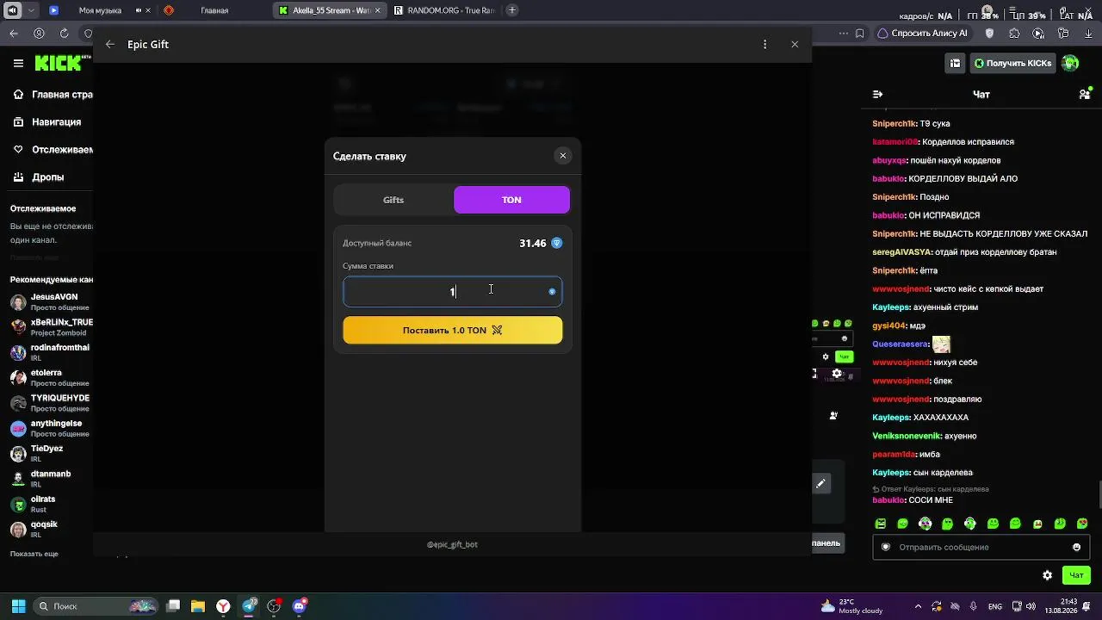The image size is (1102, 620).
Task: Open Yandex Browser from taskbar
Action: click(223, 606)
